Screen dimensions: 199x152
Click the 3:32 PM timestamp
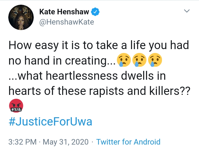pyautogui.click(x=22, y=142)
